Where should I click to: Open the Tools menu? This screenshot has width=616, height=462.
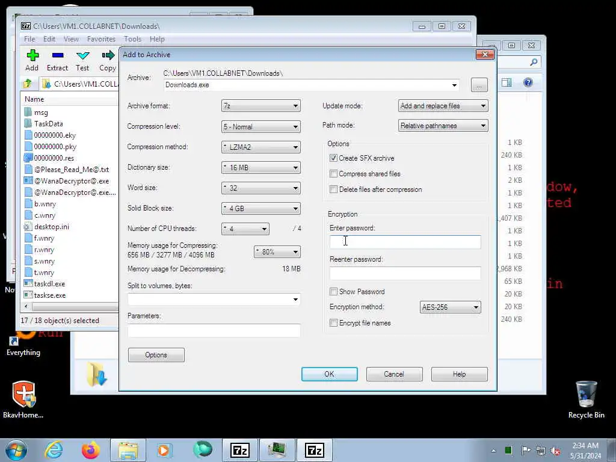click(132, 39)
